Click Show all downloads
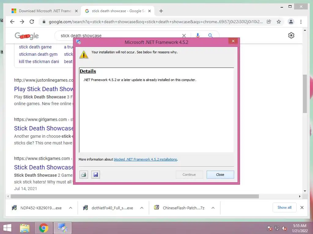 [285, 207]
